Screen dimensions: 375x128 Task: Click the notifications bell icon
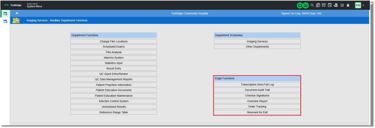click(x=348, y=5)
